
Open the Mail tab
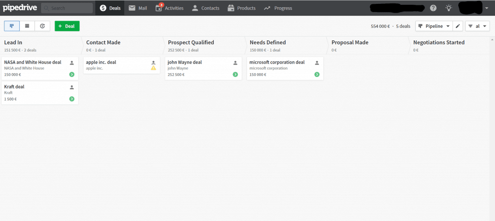coord(138,8)
